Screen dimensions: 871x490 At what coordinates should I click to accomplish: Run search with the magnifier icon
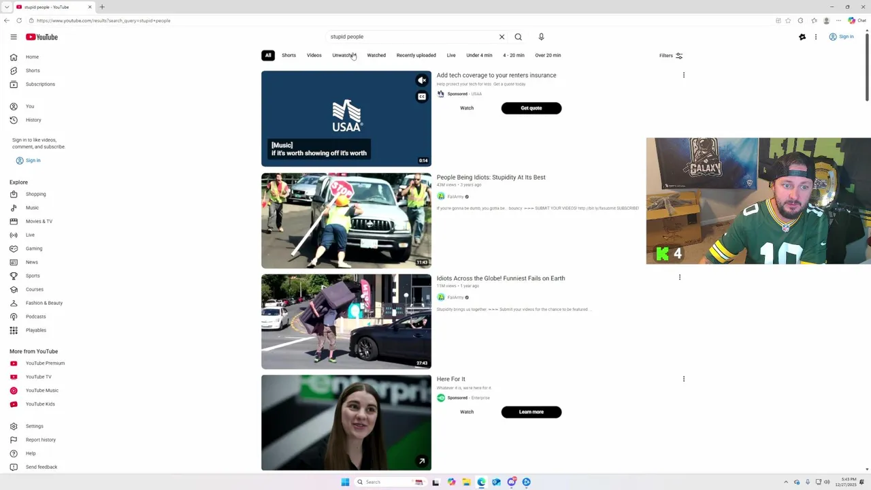point(518,37)
